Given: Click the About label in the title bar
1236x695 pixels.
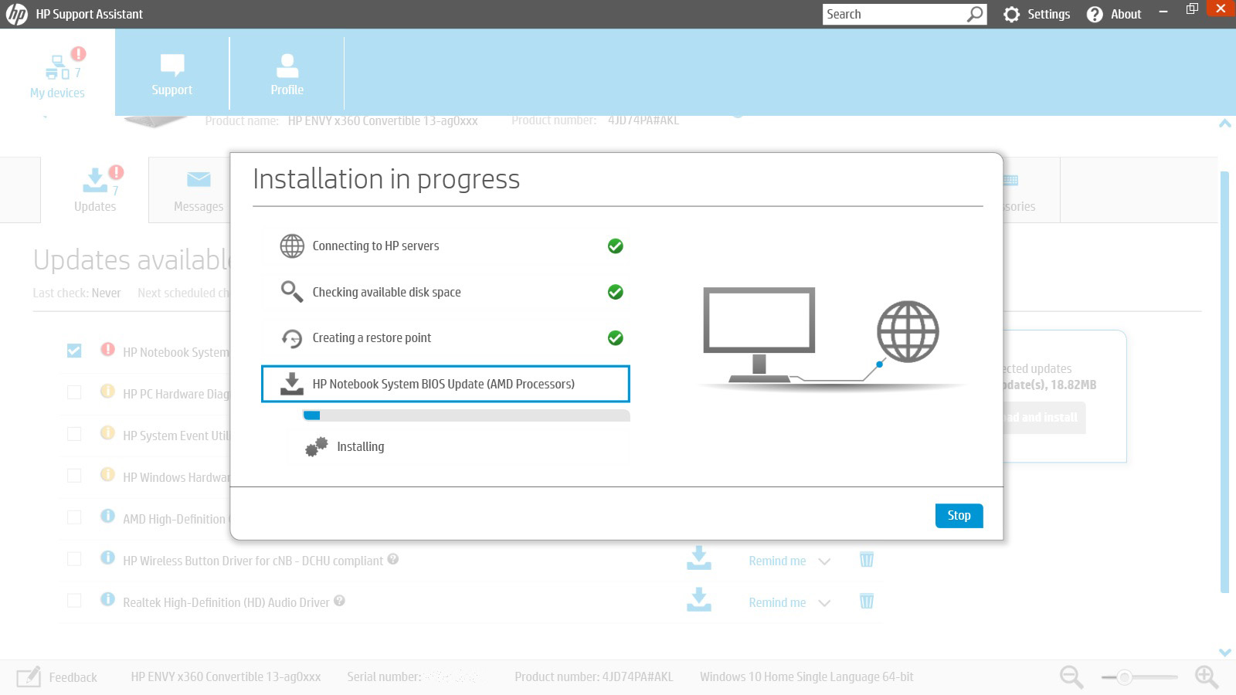Looking at the screenshot, I should 1126,14.
